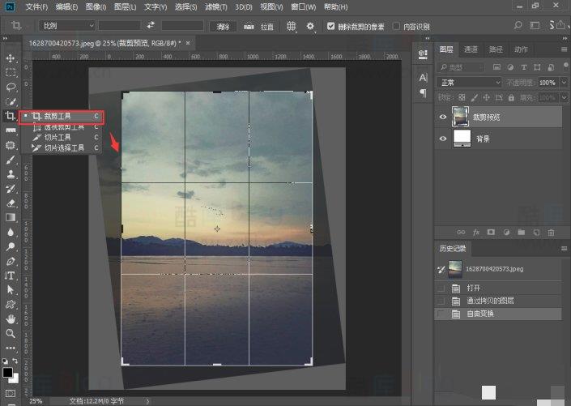Activate the Zoom magnifier tool
The height and width of the screenshot is (406, 571).
(x=11, y=333)
